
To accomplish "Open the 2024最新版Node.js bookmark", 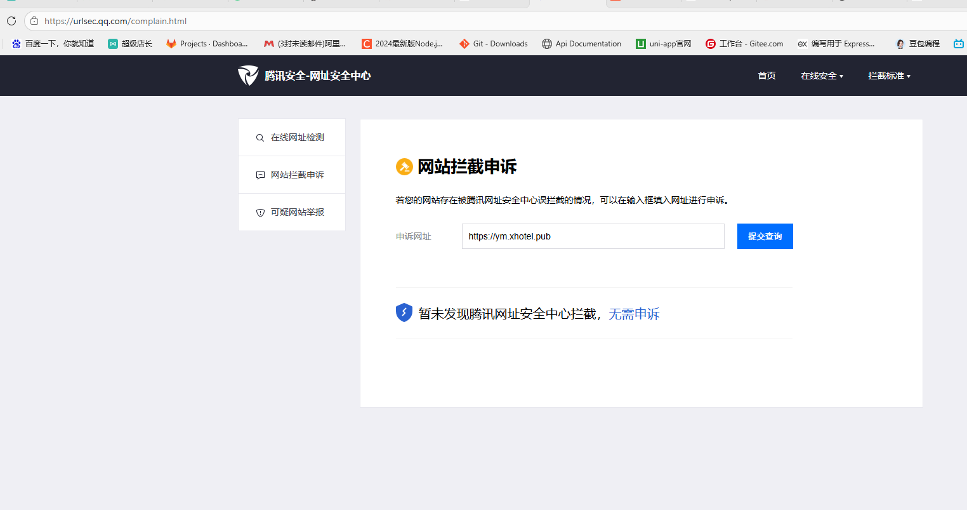I will click(x=402, y=44).
